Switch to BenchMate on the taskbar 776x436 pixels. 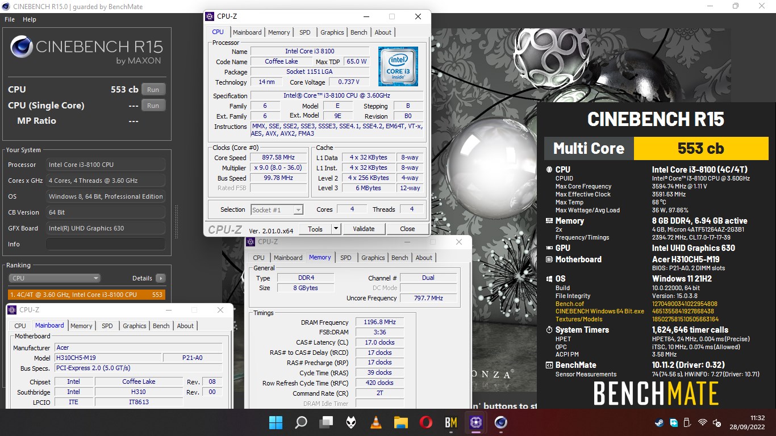coord(451,422)
